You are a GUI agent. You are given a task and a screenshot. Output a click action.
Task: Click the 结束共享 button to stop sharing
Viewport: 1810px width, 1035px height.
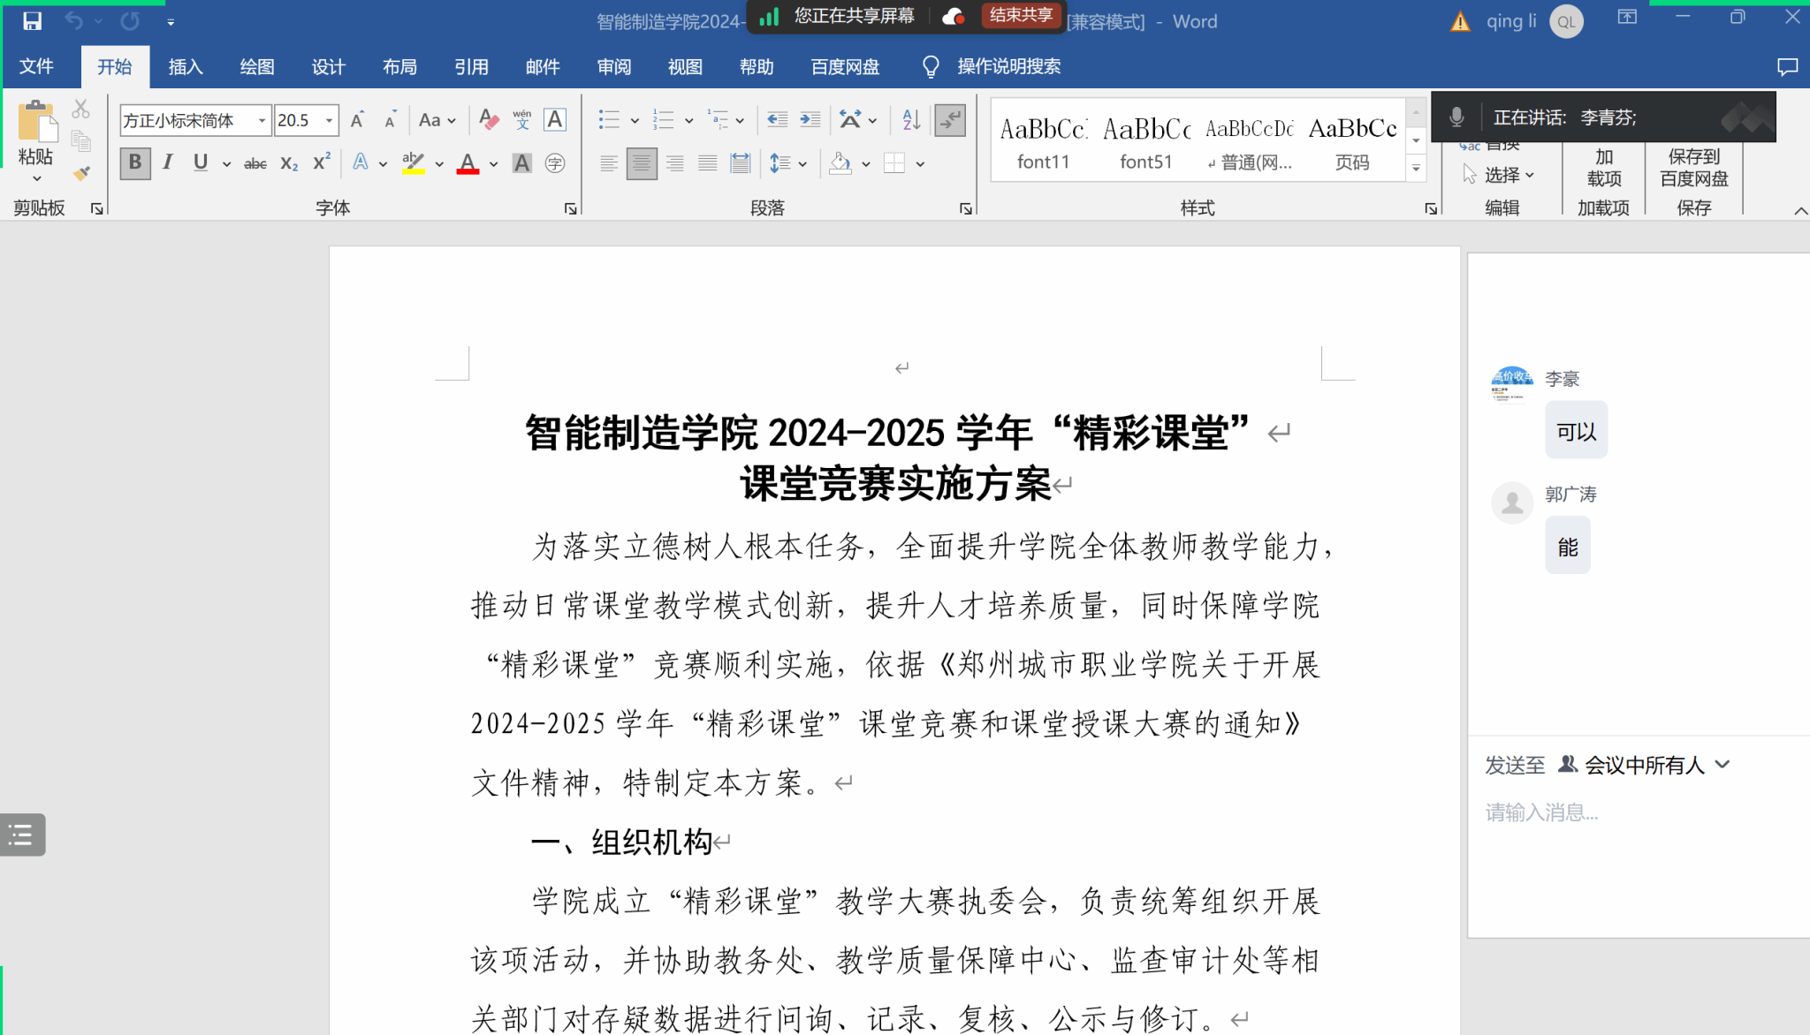click(1021, 15)
